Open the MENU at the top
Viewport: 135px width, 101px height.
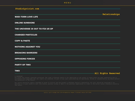click(67, 3)
